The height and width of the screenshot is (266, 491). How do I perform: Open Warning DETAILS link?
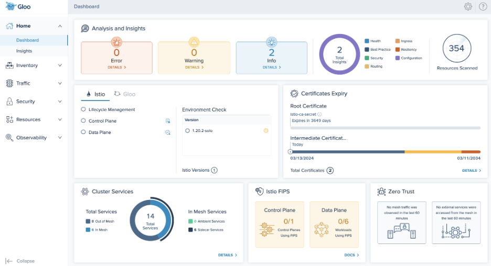tap(194, 67)
